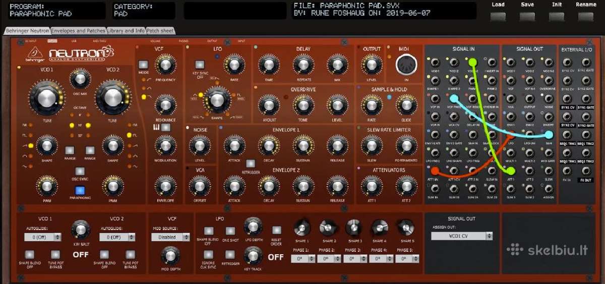
Task: Open the Phase 4 value selector
Action: [382, 258]
